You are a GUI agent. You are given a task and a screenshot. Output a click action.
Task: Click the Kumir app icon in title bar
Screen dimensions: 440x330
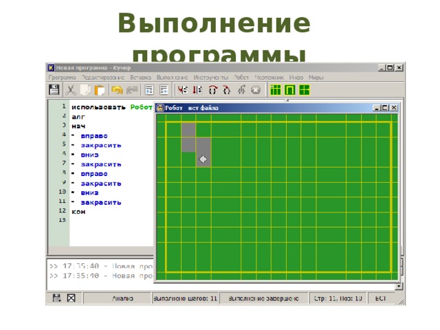click(x=51, y=67)
